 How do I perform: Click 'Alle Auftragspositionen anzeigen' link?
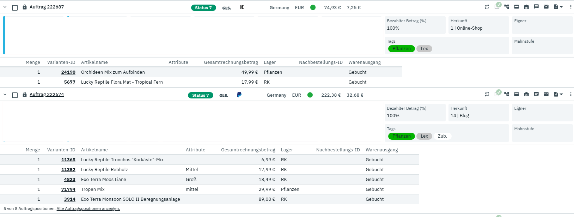pyautogui.click(x=88, y=209)
